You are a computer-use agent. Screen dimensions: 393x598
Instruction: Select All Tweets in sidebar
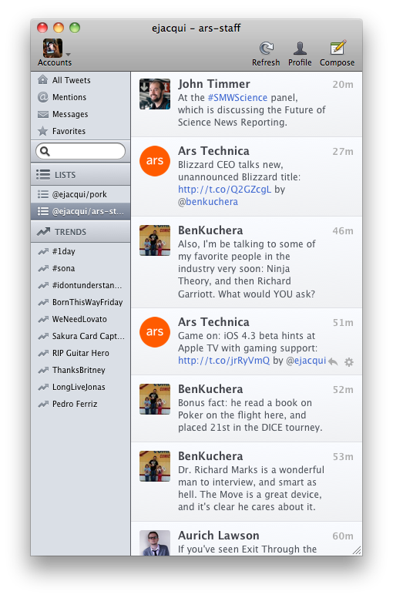click(80, 80)
